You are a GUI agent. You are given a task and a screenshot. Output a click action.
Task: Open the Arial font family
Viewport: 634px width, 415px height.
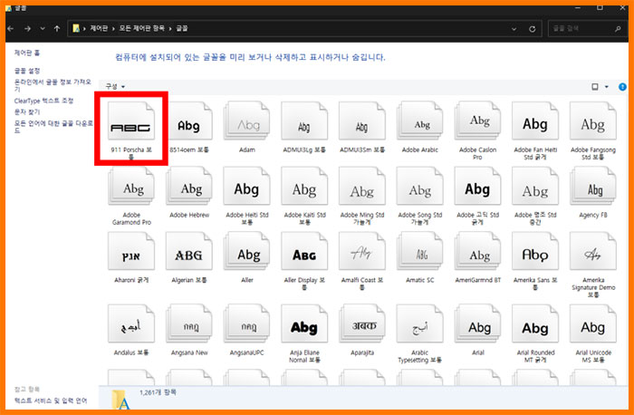coord(477,324)
